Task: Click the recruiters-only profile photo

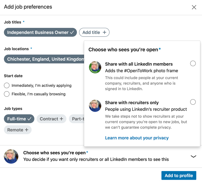Action: pyautogui.click(x=95, y=106)
